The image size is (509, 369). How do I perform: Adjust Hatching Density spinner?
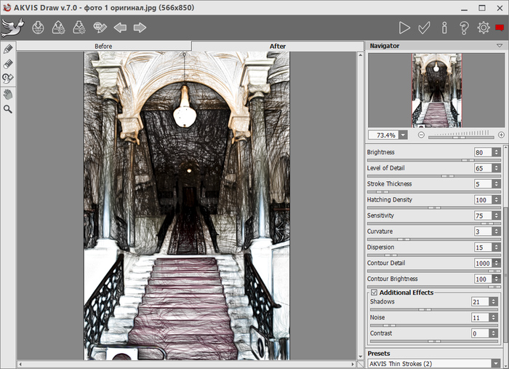tap(496, 200)
